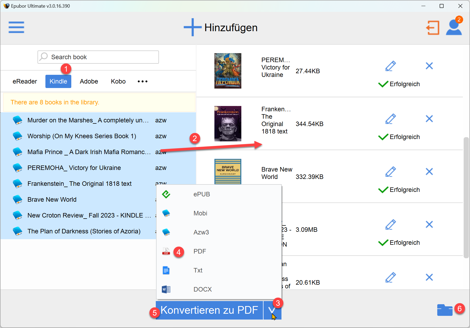Click the library book count message
Screen dimensions: 470x328
click(55, 102)
